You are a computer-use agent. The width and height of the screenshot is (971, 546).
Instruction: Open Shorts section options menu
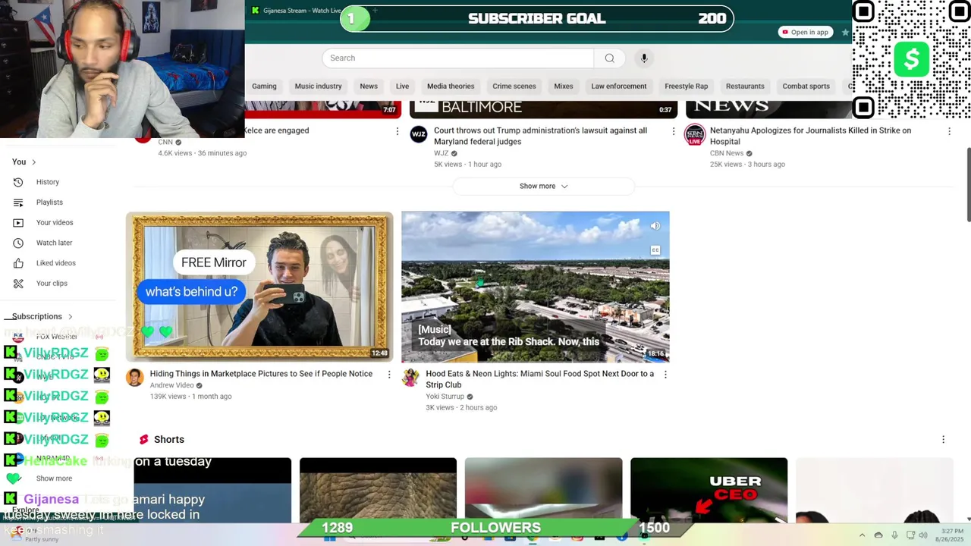943,440
